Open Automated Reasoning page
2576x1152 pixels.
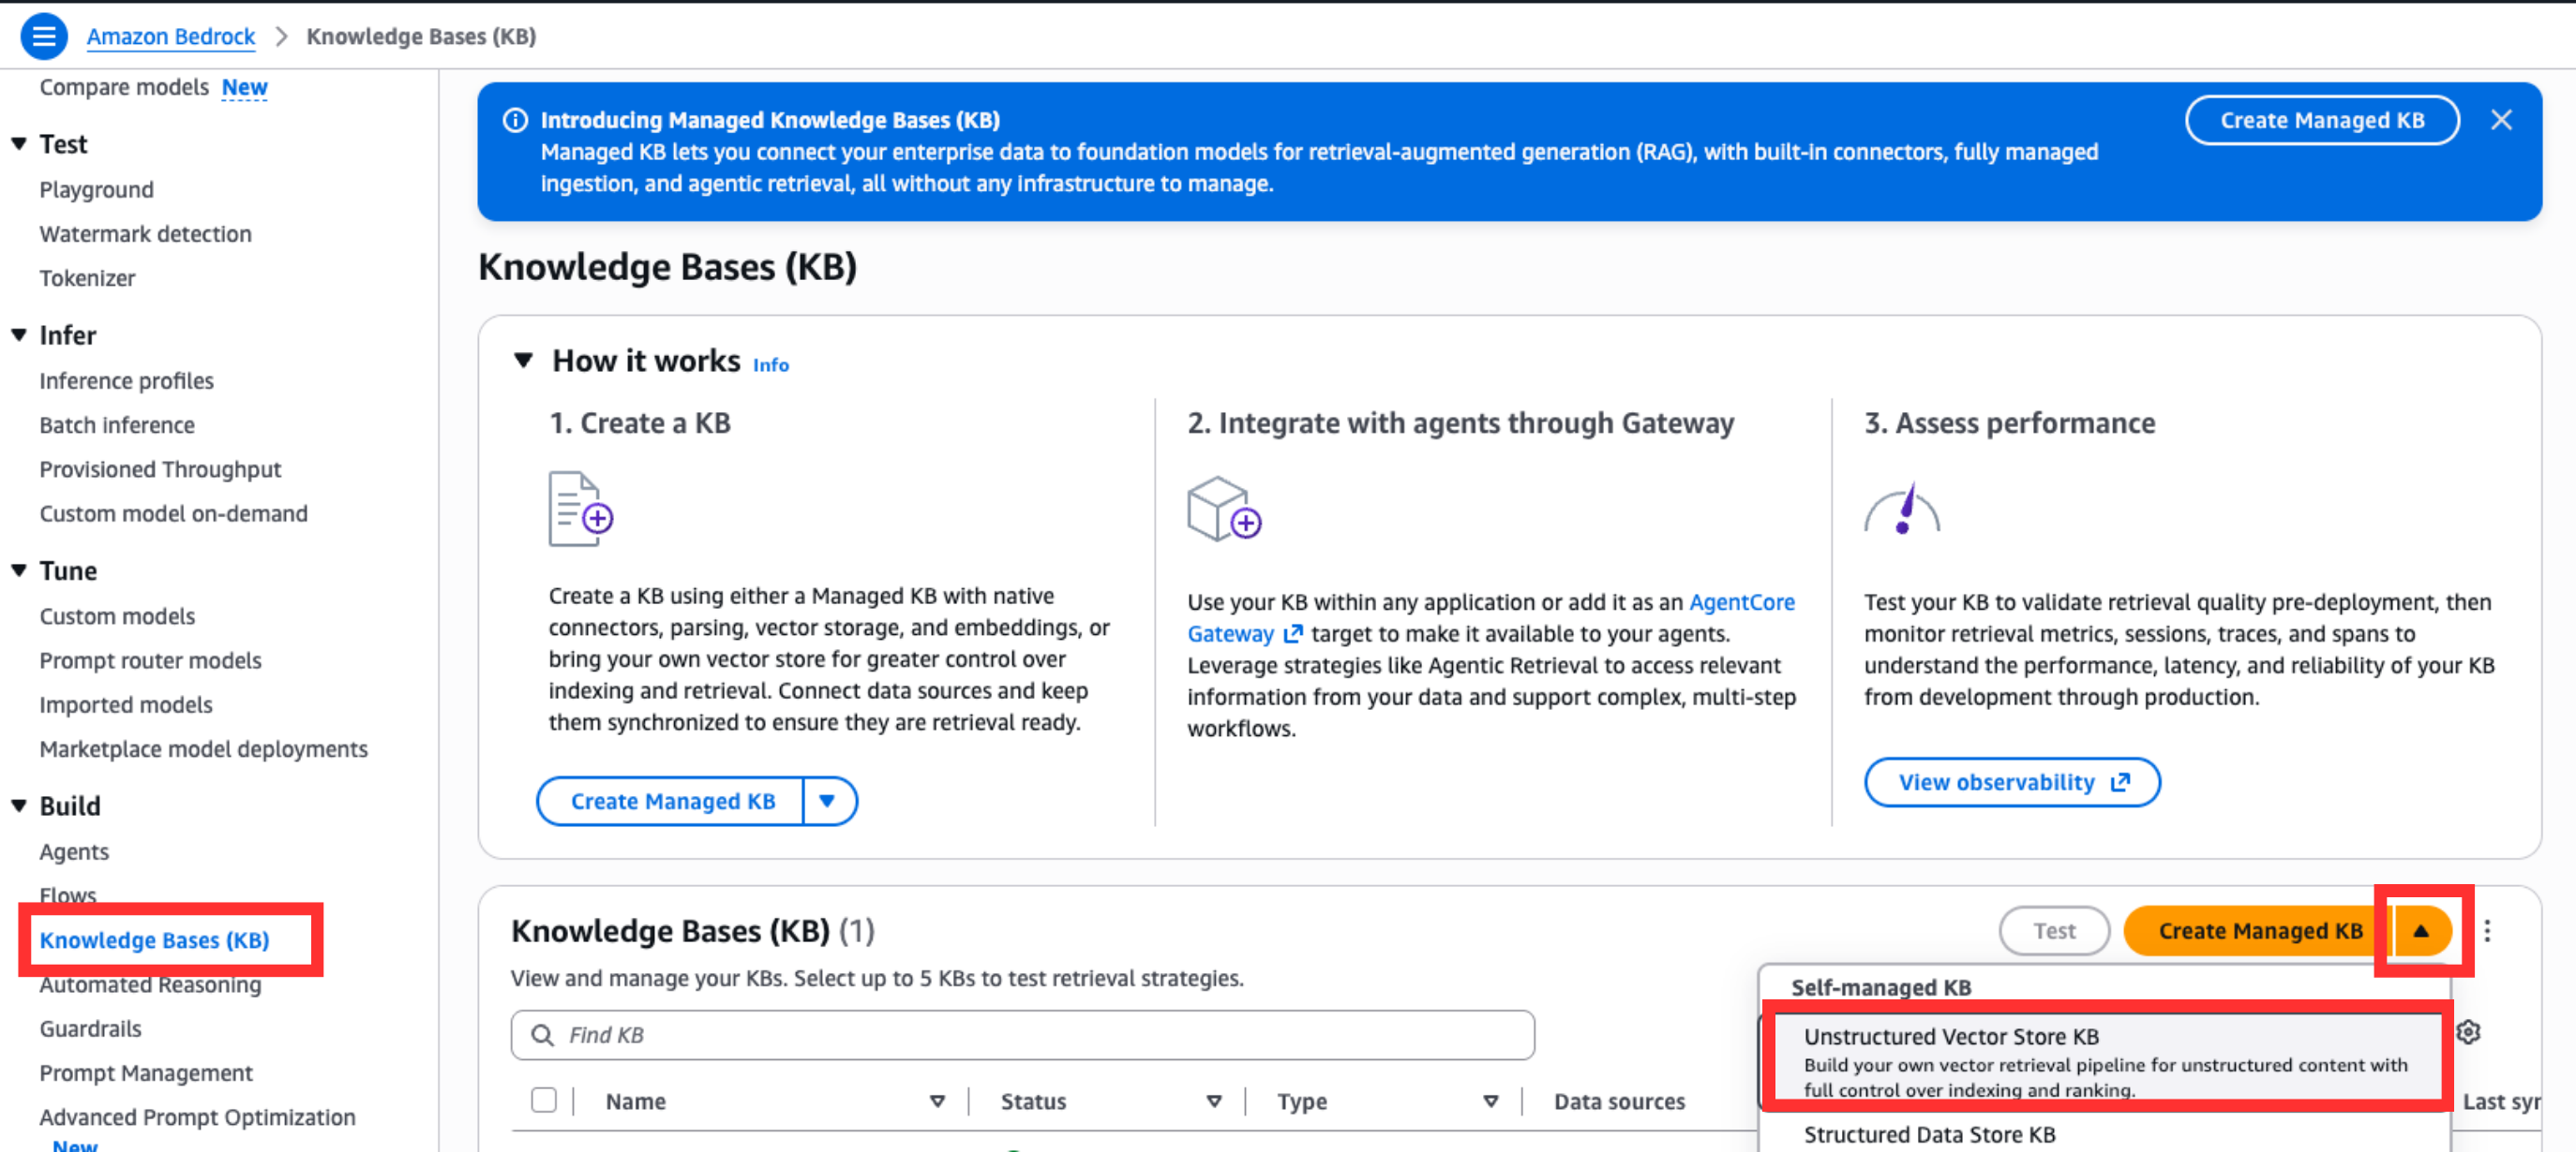pyautogui.click(x=151, y=984)
